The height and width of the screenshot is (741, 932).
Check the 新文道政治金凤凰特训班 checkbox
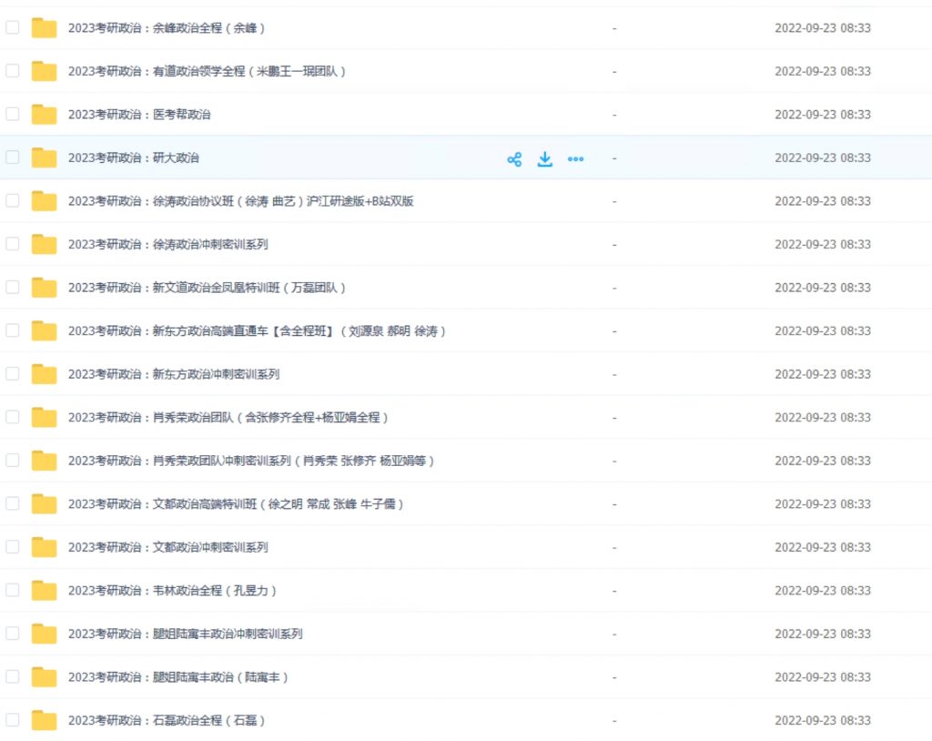coord(13,288)
